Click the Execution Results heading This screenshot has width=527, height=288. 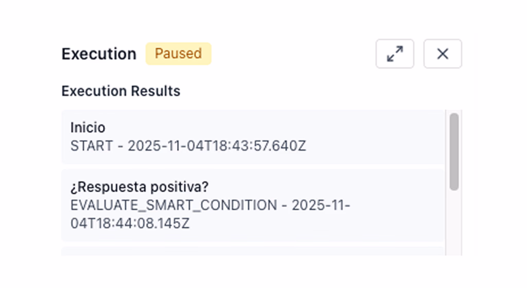(x=121, y=91)
